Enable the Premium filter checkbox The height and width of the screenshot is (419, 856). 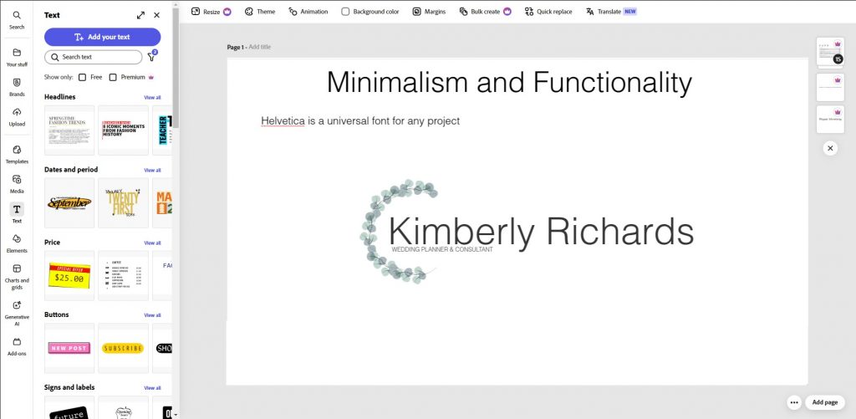[x=113, y=77]
